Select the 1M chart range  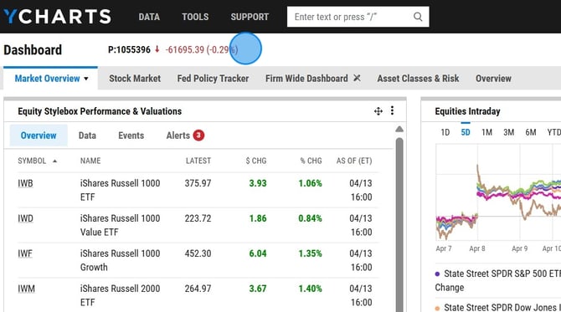(487, 133)
